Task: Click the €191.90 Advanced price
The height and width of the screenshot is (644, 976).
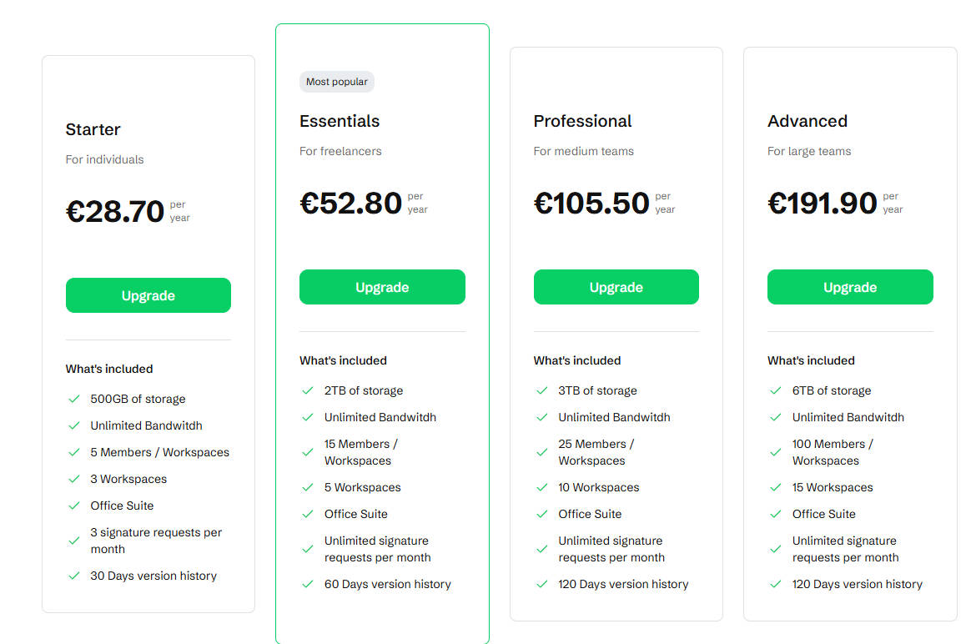Action: point(823,203)
